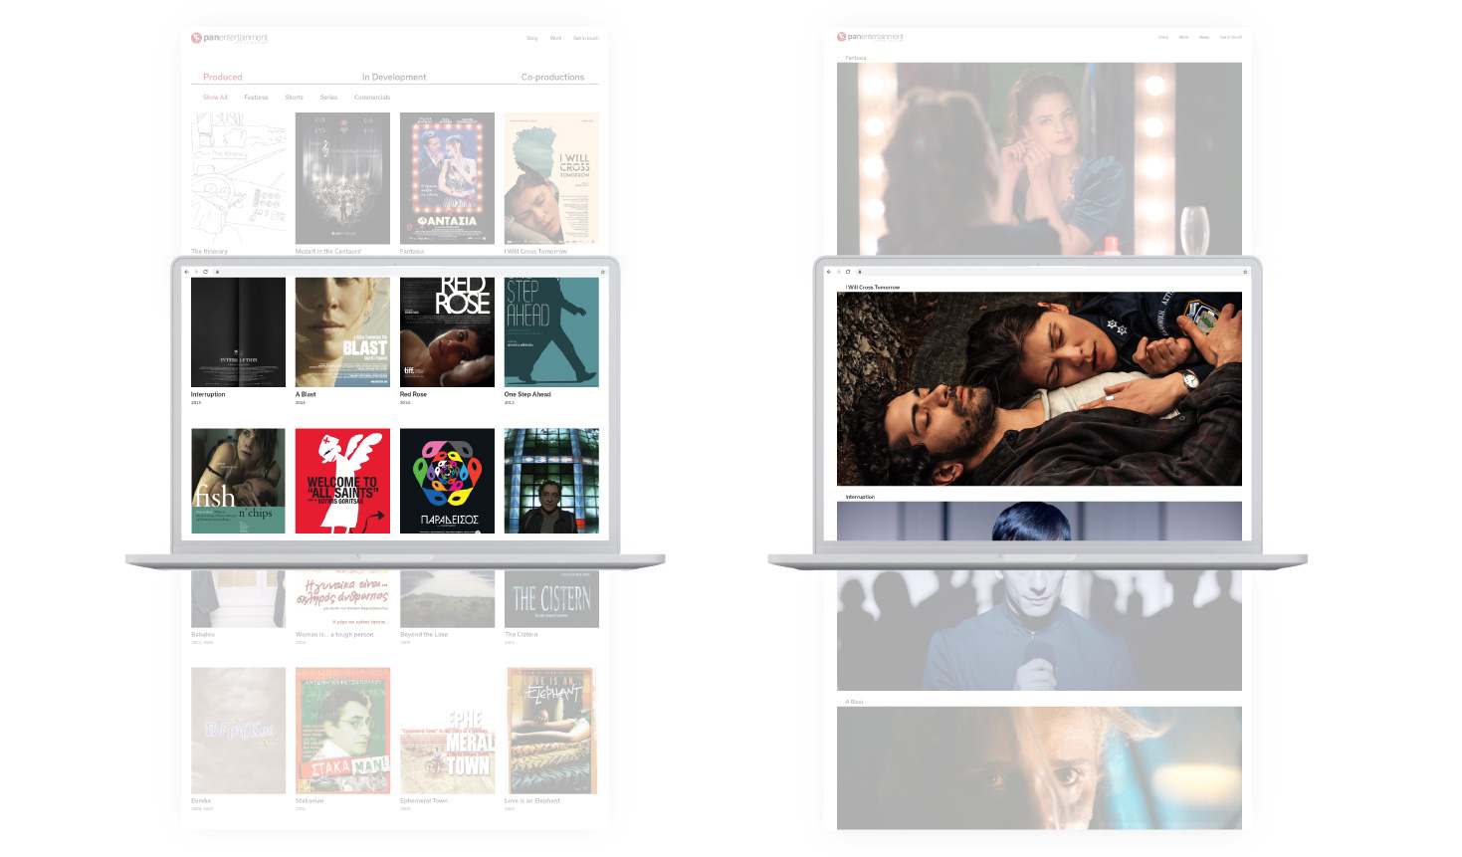Click Red Rose title under poster
1462x857 pixels.
(413, 394)
